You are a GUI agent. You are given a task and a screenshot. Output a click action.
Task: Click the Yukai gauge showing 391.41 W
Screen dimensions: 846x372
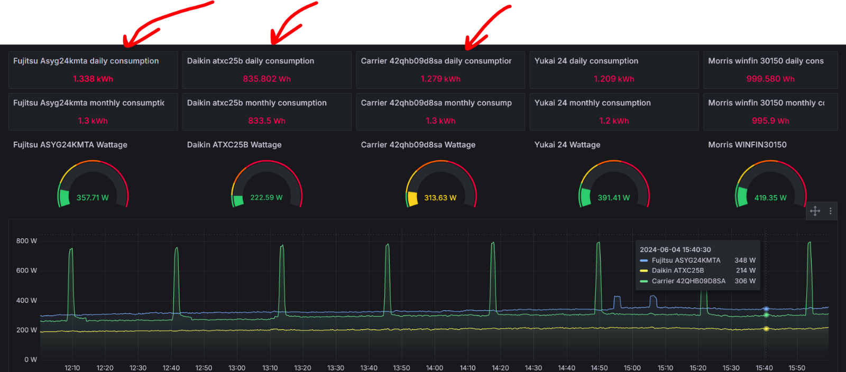pyautogui.click(x=614, y=184)
